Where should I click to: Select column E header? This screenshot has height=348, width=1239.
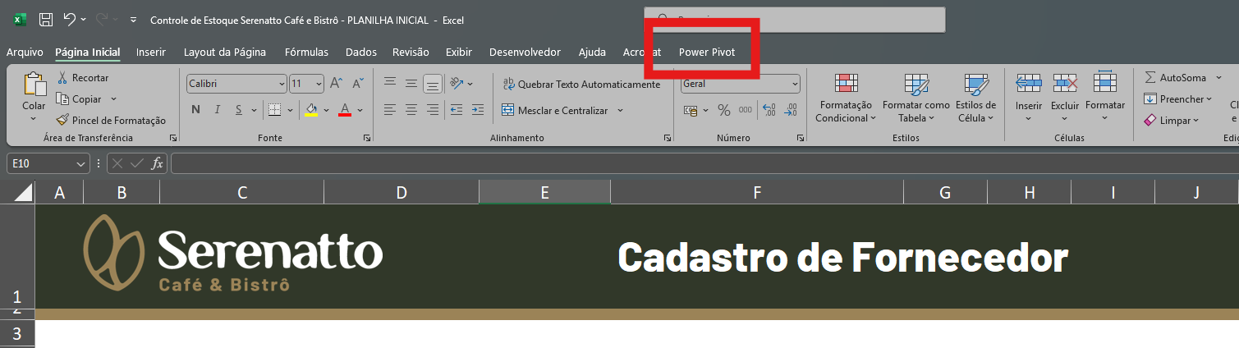(x=544, y=192)
